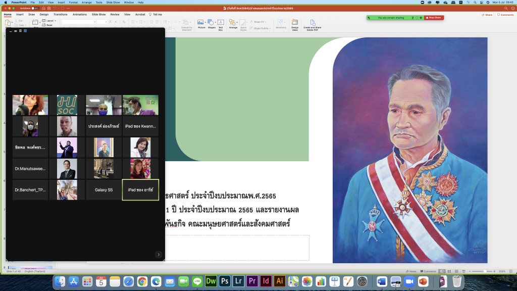
Task: Open the font name combo box
Action: pyautogui.click(x=79, y=22)
